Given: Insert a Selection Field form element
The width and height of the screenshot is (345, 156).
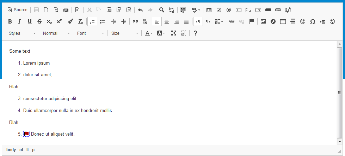Looking at the screenshot, I should pos(258,10).
